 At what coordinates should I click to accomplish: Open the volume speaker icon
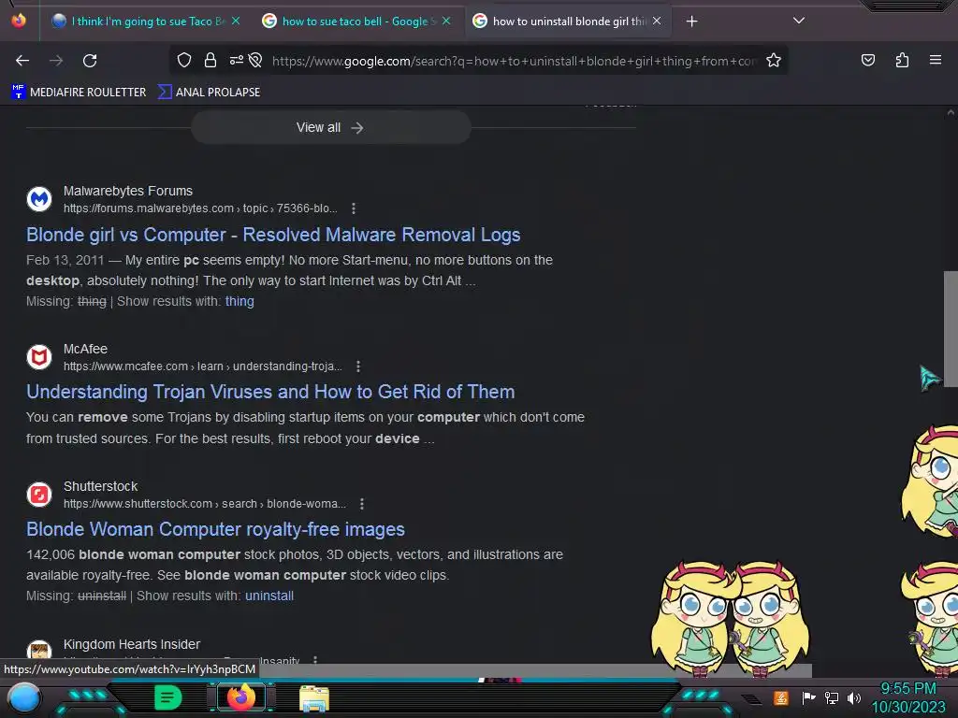pyautogui.click(x=854, y=697)
